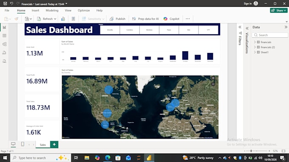This screenshot has width=289, height=162.
Task: Open Copilot
Action: 171,19
